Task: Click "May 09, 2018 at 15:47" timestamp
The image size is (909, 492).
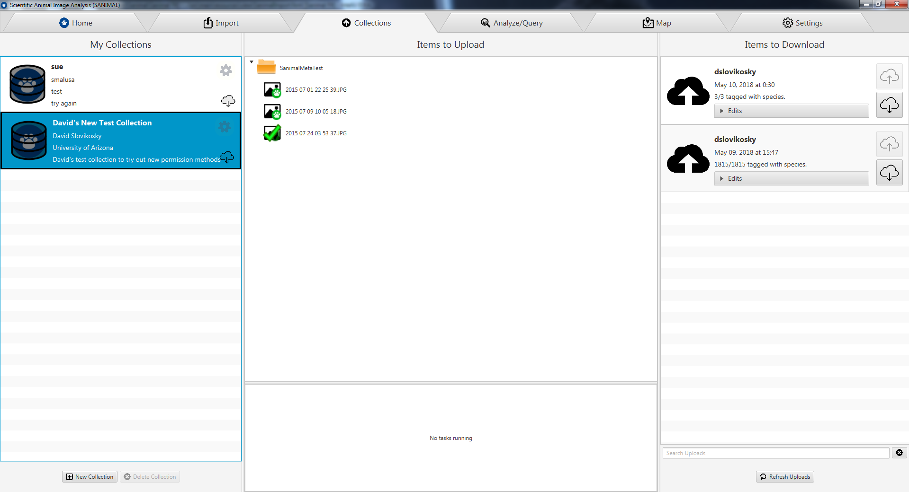Action: coord(746,152)
